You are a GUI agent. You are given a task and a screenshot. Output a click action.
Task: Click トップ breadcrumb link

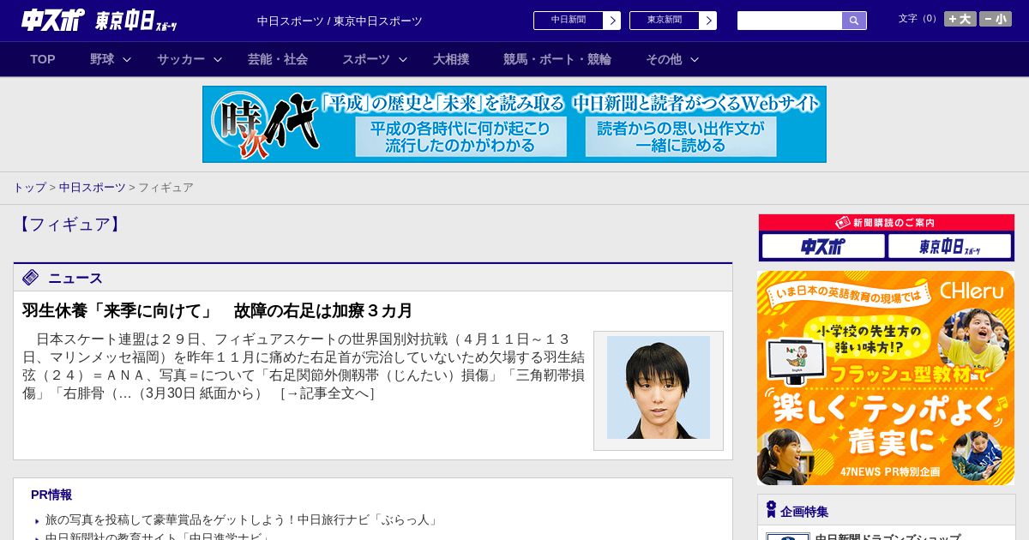tap(29, 187)
